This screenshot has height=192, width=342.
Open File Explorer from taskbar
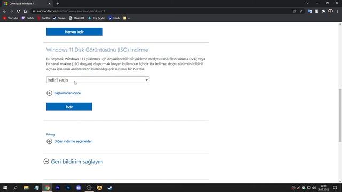point(26,188)
